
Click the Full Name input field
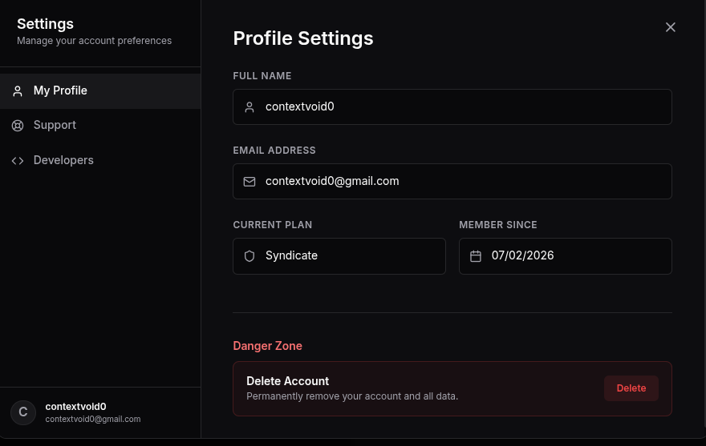click(452, 107)
